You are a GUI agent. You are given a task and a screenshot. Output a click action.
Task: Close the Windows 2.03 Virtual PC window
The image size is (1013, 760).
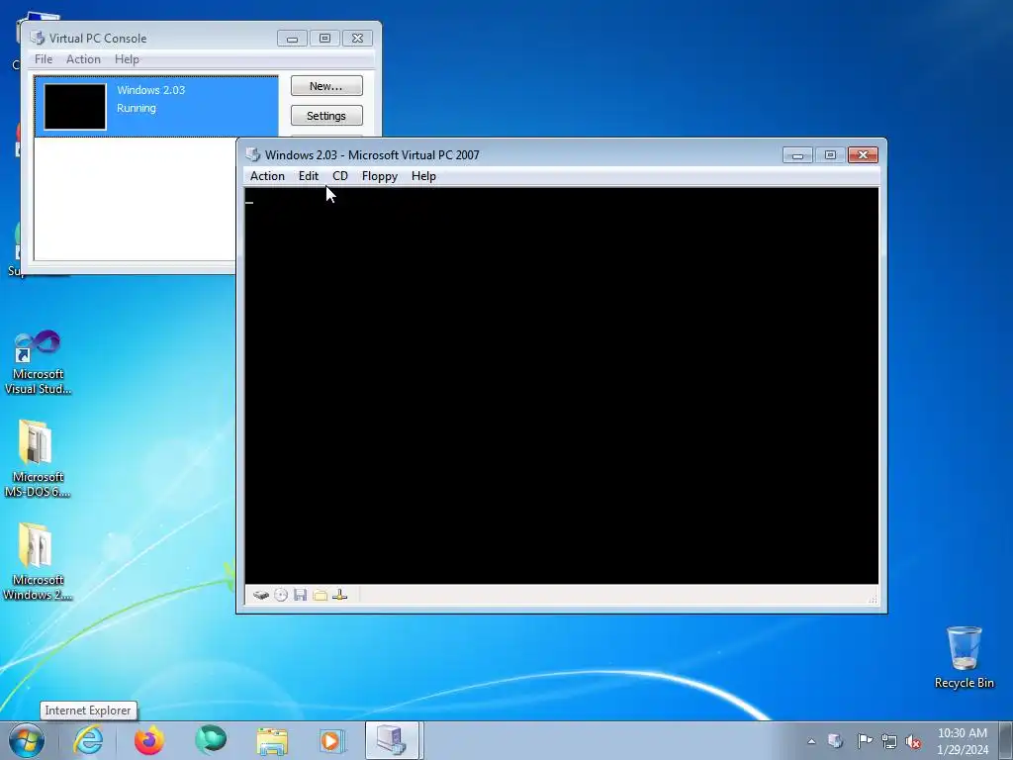click(x=863, y=155)
